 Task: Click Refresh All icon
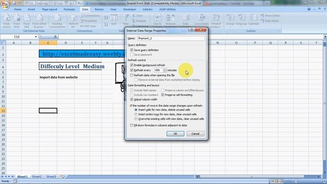(74, 21)
